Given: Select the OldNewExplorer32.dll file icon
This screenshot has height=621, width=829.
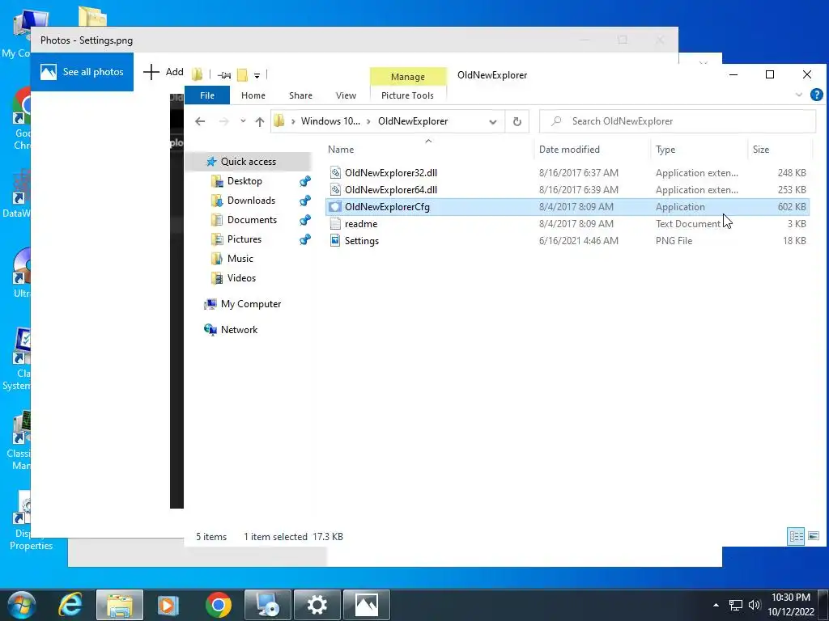Looking at the screenshot, I should [334, 173].
